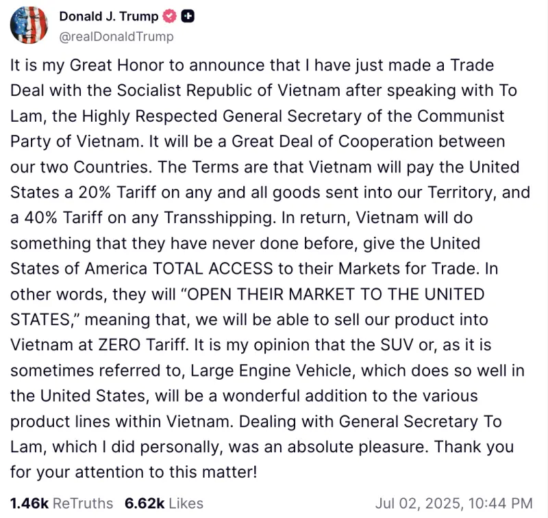The width and height of the screenshot is (548, 518).
Task: Click the black plus badge icon
Action: coord(188,16)
